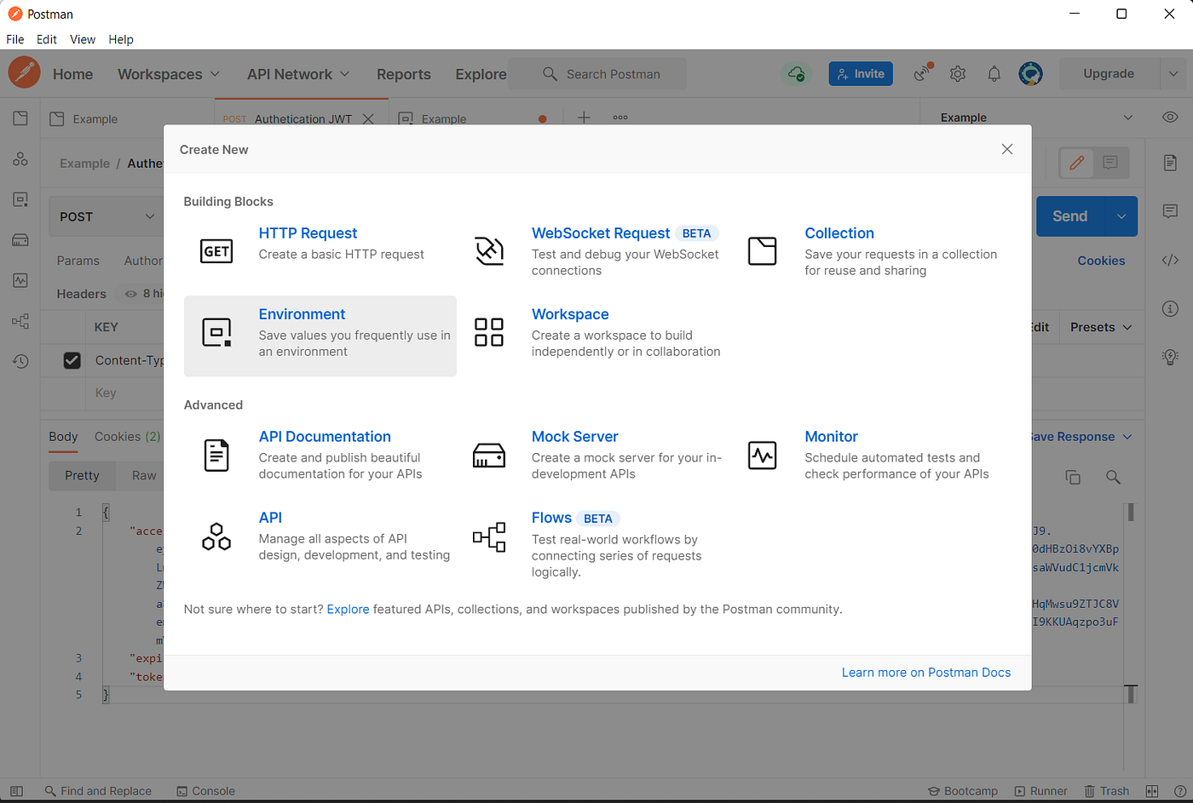Open the Cookies link

[1101, 261]
